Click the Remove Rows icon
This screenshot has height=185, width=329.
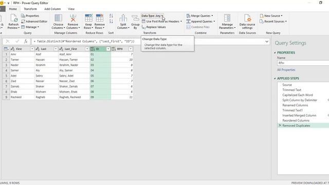tap(99, 18)
